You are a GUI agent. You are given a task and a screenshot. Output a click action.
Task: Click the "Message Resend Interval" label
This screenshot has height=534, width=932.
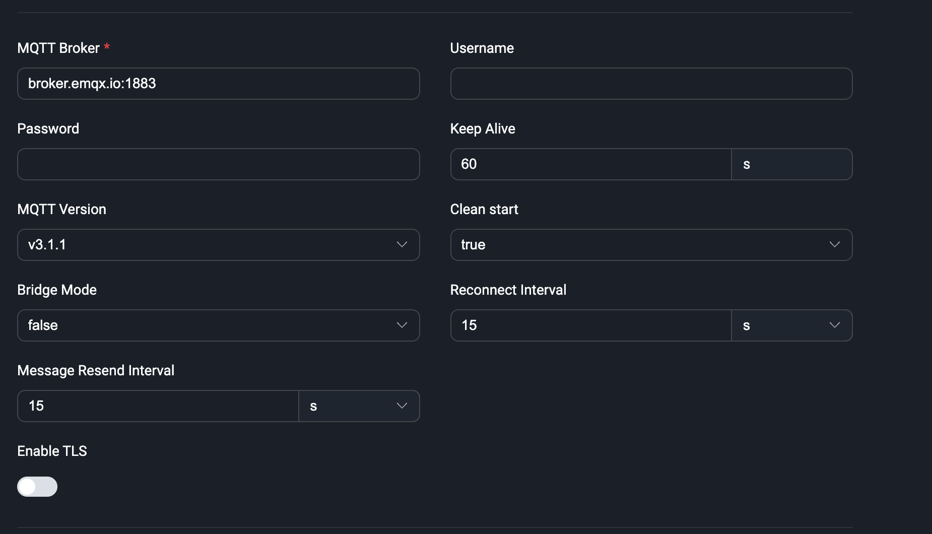click(x=96, y=371)
